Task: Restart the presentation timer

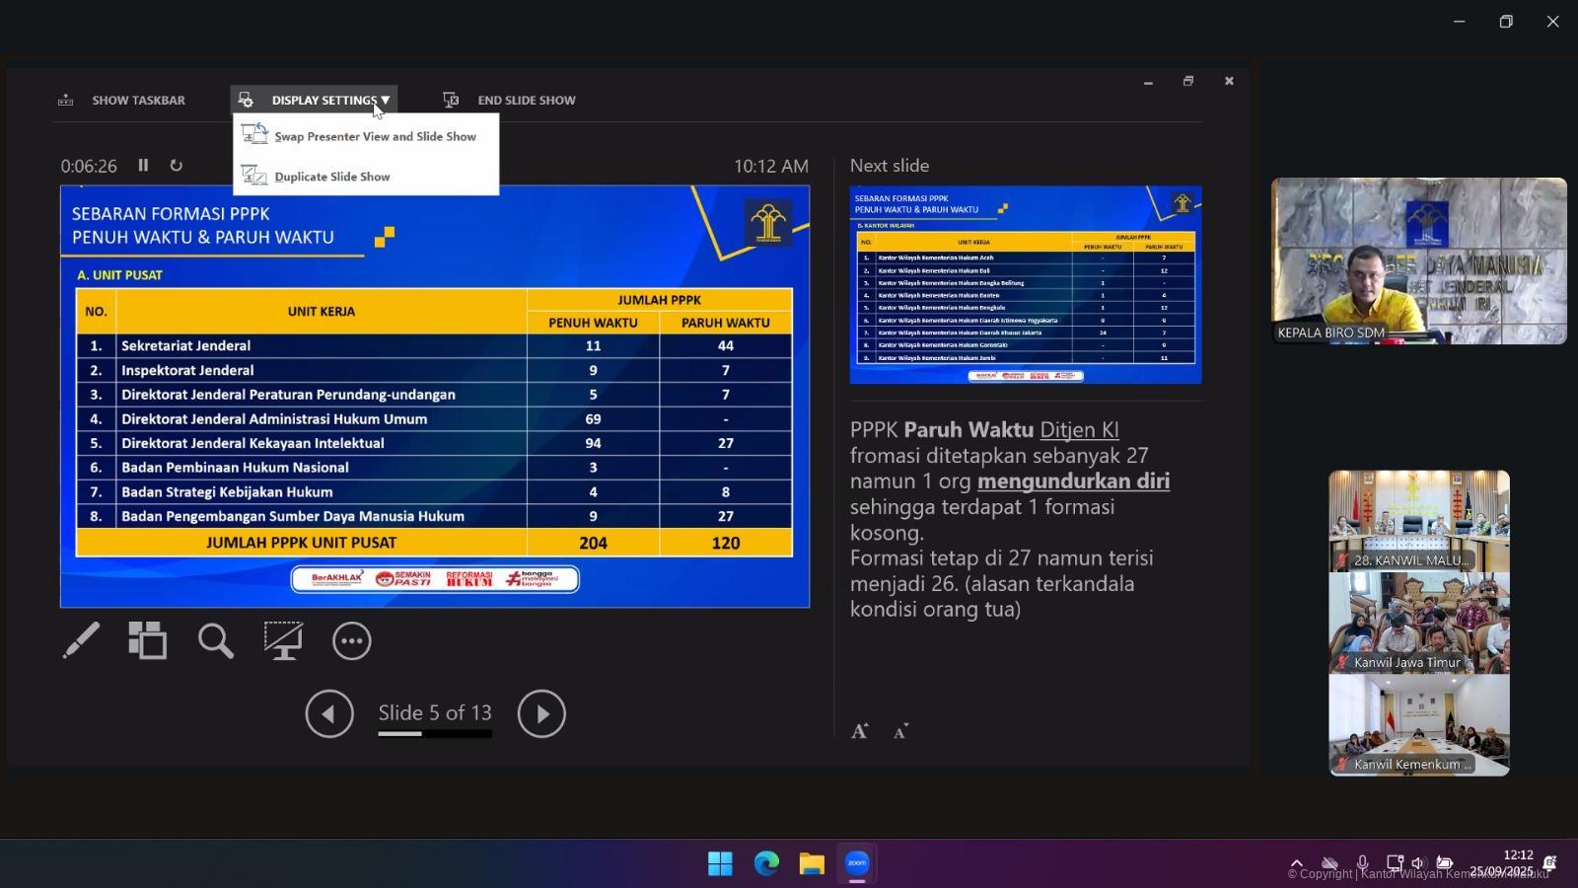Action: tap(177, 166)
